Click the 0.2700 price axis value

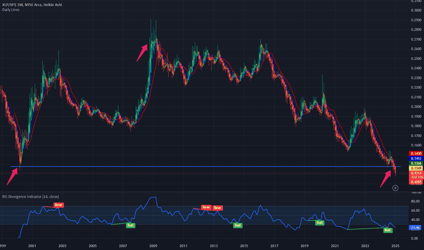pyautogui.click(x=416, y=39)
